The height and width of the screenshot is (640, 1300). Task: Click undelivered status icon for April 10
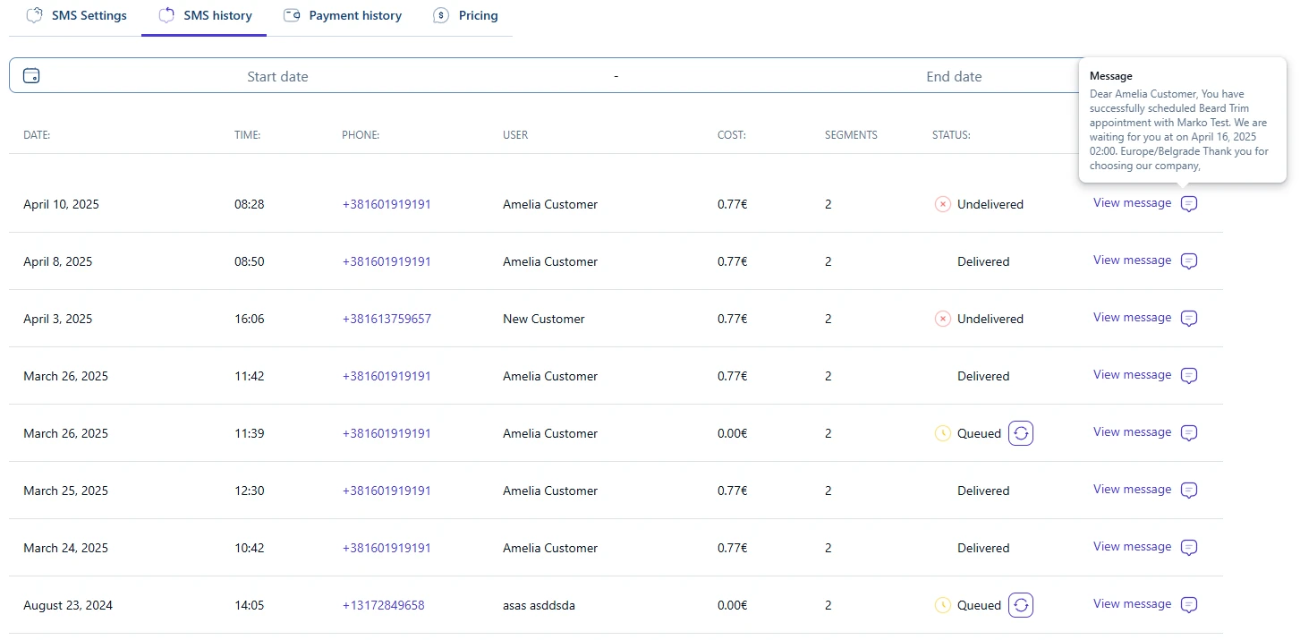point(942,204)
